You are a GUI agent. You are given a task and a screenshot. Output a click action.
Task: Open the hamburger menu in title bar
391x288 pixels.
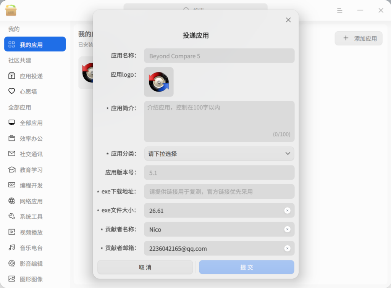[339, 11]
